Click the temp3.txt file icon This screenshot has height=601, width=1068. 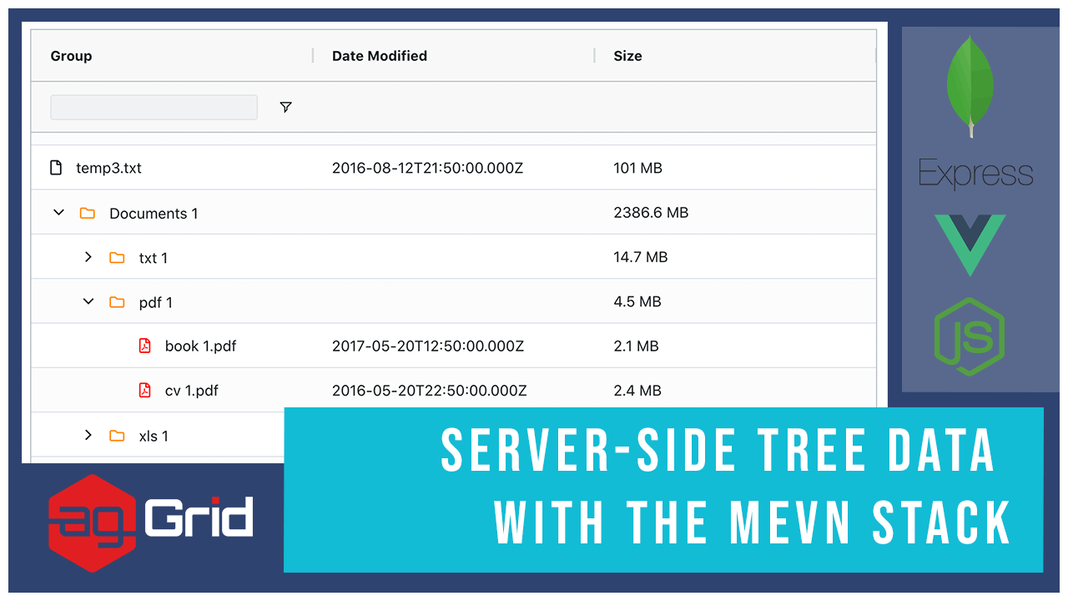tap(56, 168)
